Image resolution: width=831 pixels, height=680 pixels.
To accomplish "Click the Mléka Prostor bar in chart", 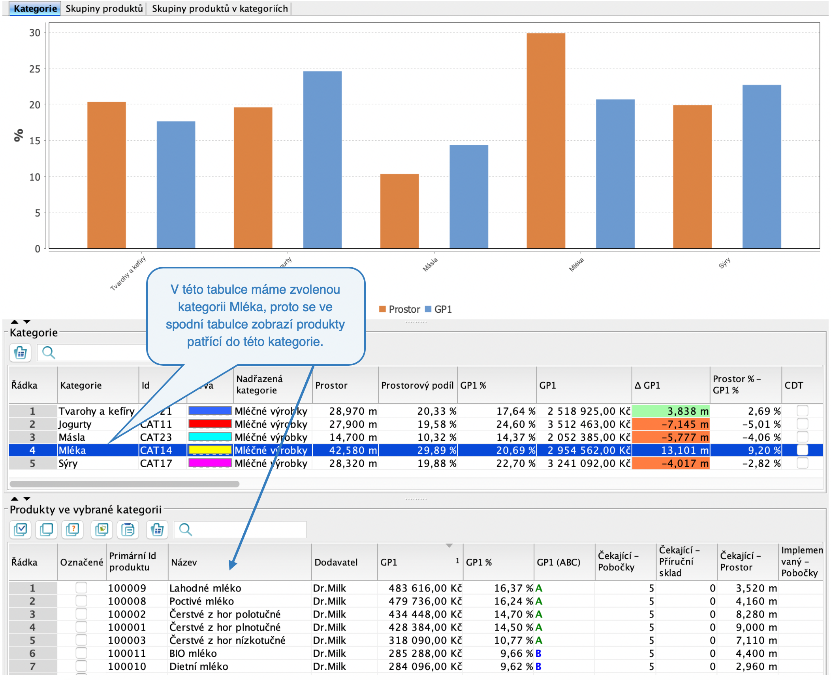I will coord(546,141).
